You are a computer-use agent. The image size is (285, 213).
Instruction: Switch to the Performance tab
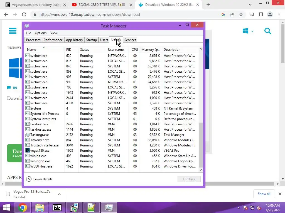pyautogui.click(x=53, y=40)
